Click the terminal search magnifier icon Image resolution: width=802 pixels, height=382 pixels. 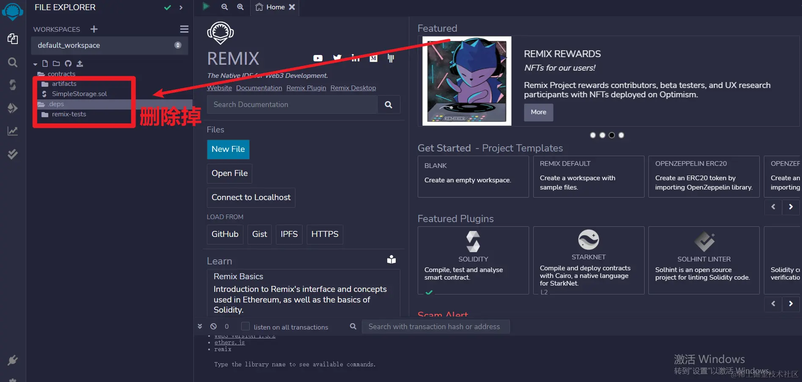pos(353,326)
